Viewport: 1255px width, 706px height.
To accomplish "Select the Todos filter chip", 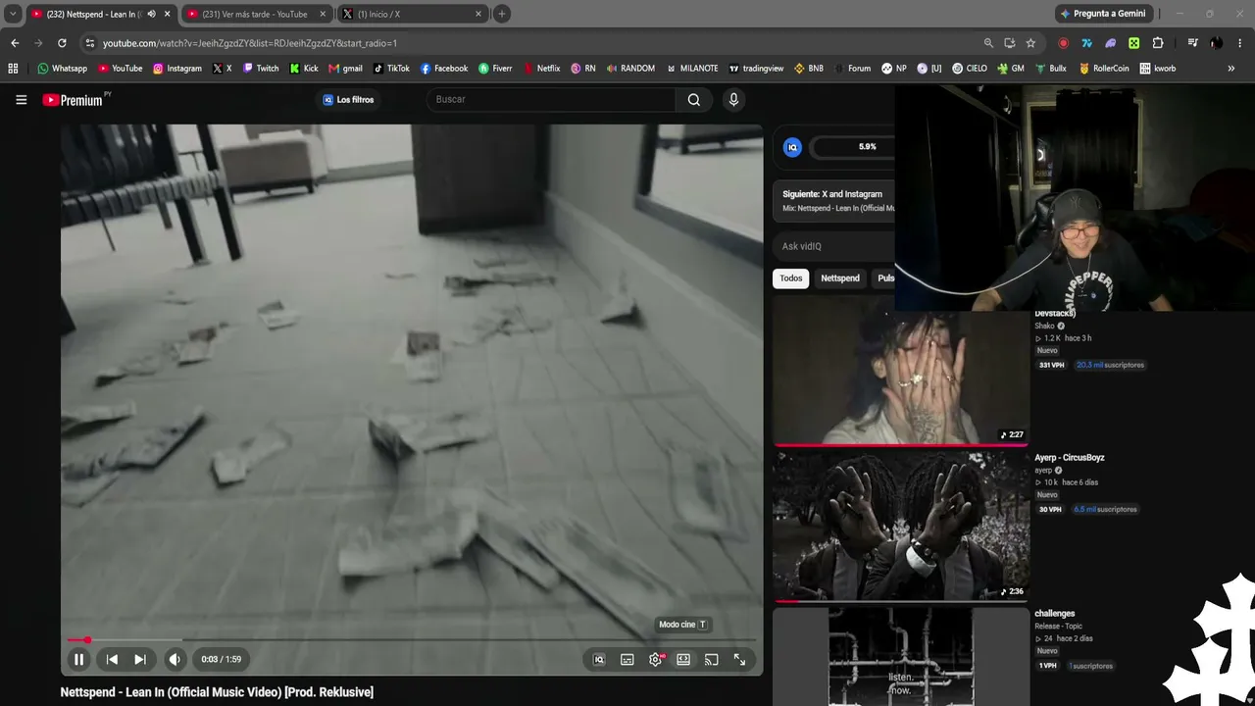I will [791, 278].
